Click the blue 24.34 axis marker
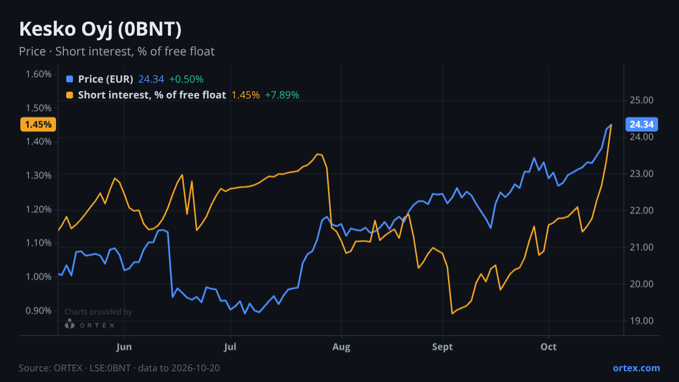Image resolution: width=679 pixels, height=382 pixels. pyautogui.click(x=641, y=125)
